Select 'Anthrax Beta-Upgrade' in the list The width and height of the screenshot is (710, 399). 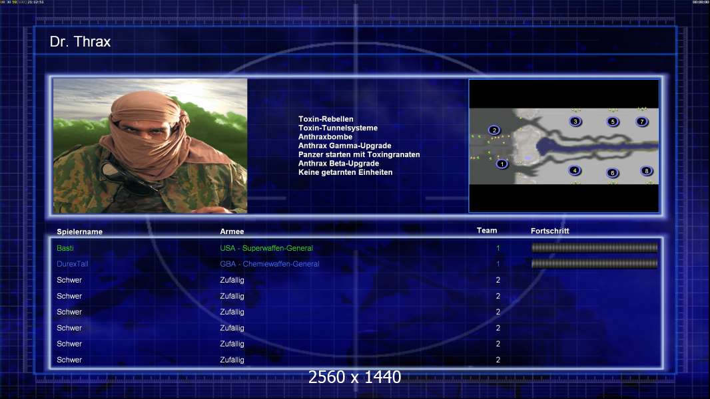(x=338, y=163)
